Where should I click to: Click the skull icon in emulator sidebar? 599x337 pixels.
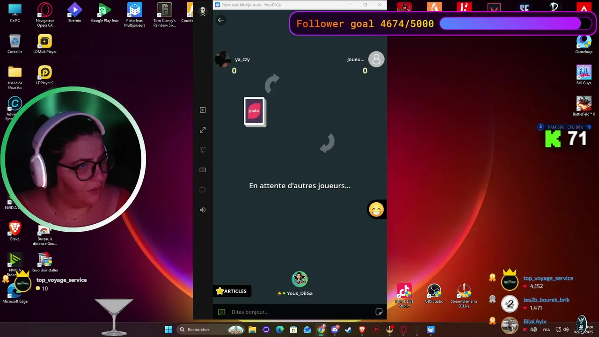pyautogui.click(x=203, y=11)
